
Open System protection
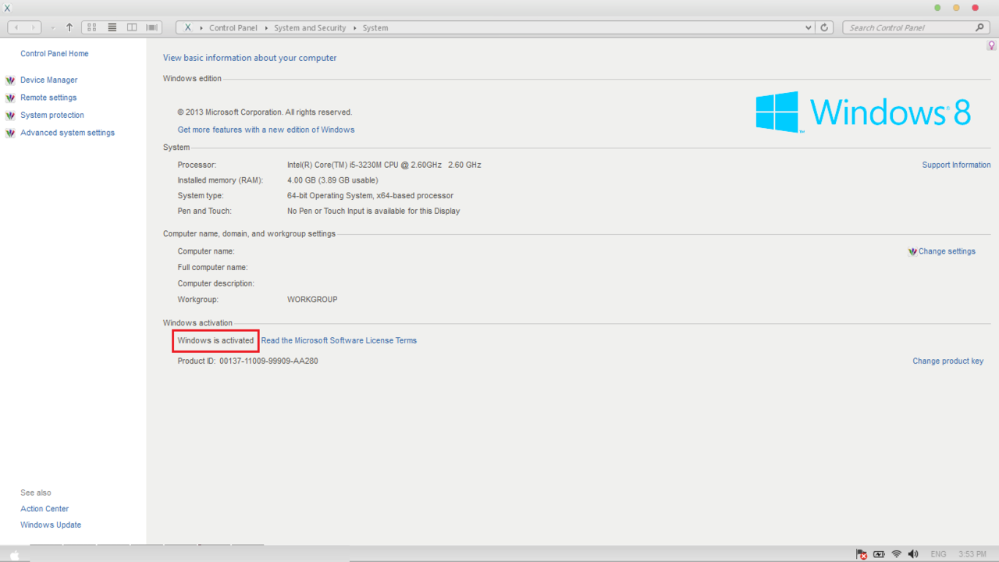click(52, 116)
